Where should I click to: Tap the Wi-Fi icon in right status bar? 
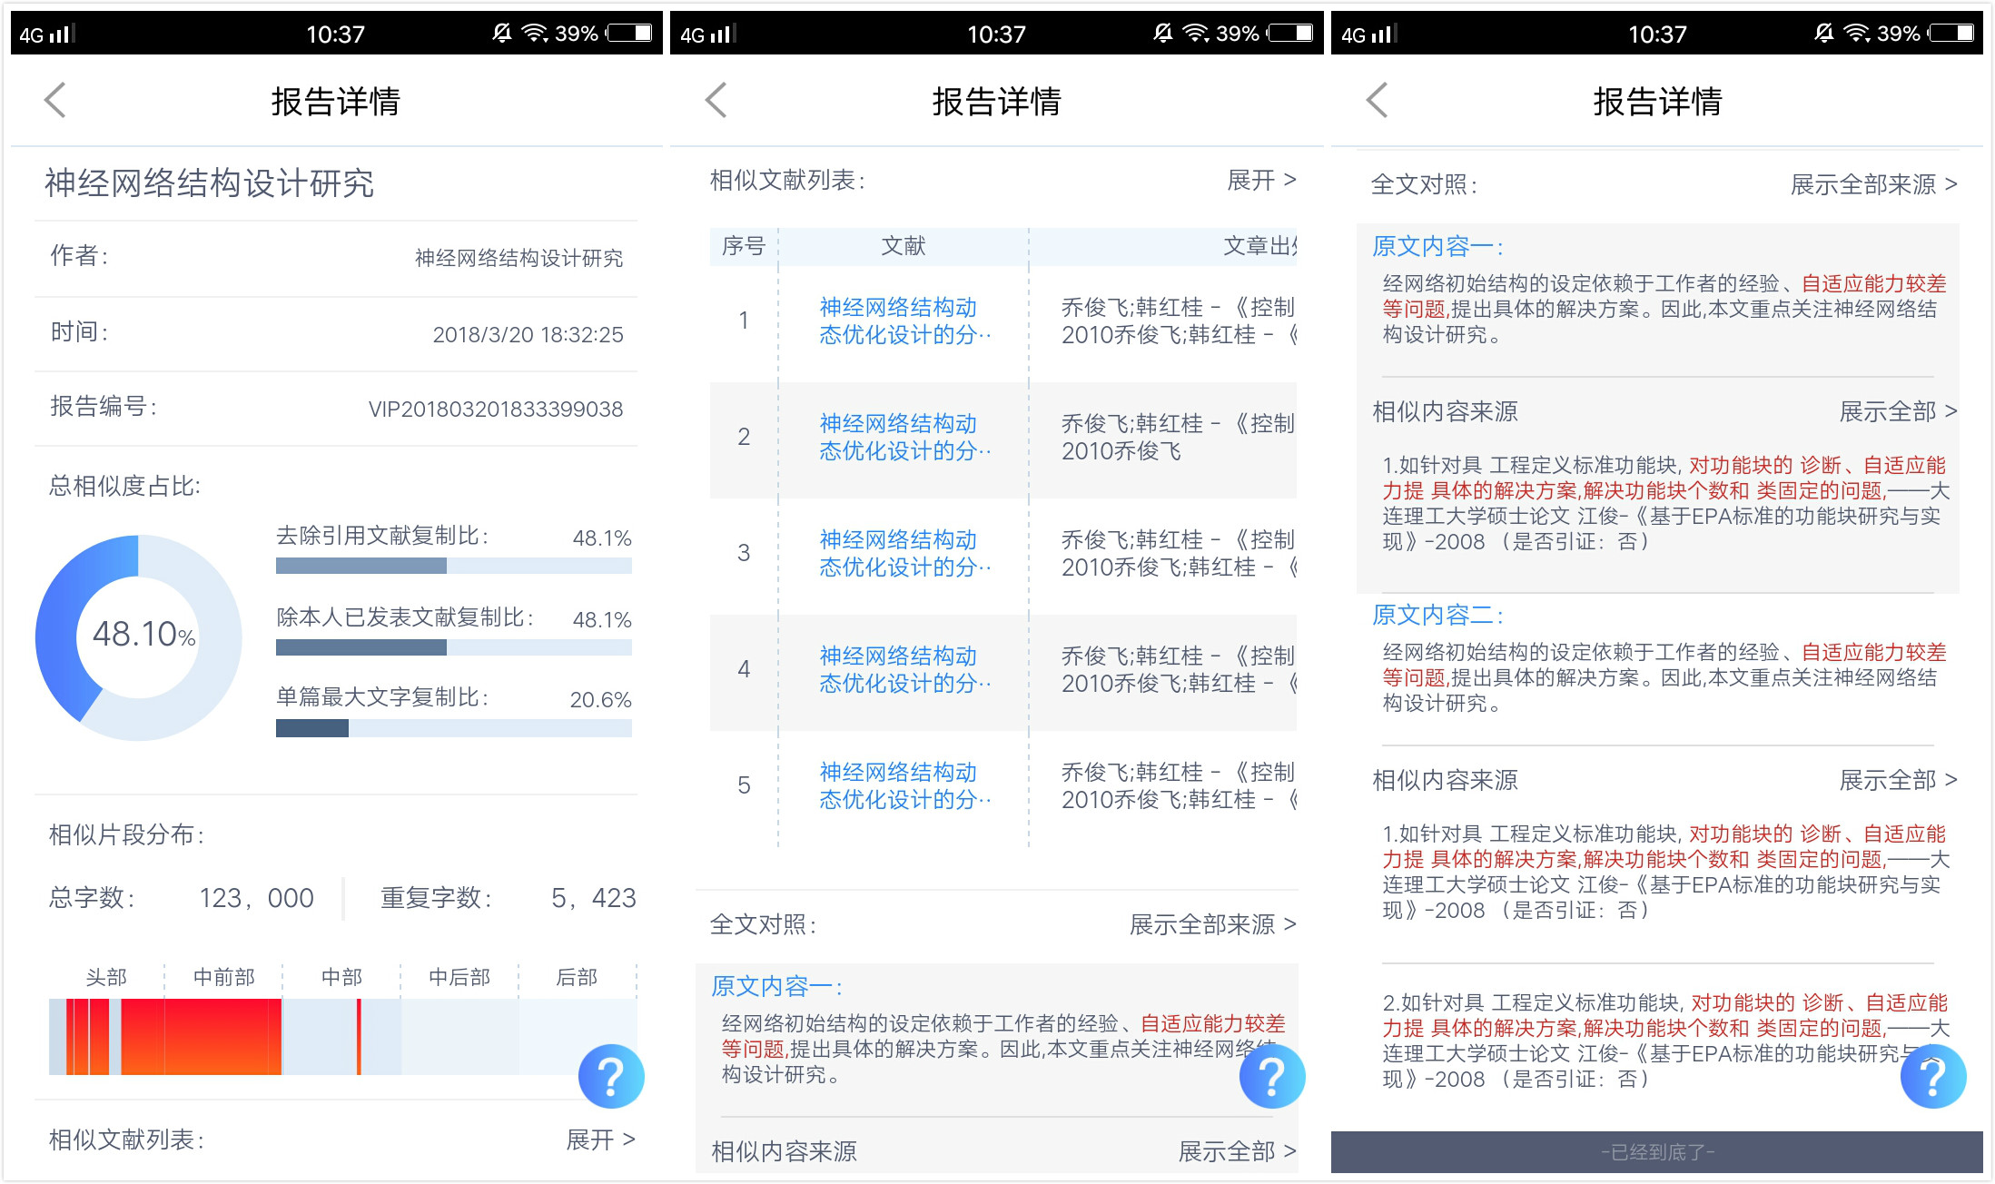point(1857,34)
